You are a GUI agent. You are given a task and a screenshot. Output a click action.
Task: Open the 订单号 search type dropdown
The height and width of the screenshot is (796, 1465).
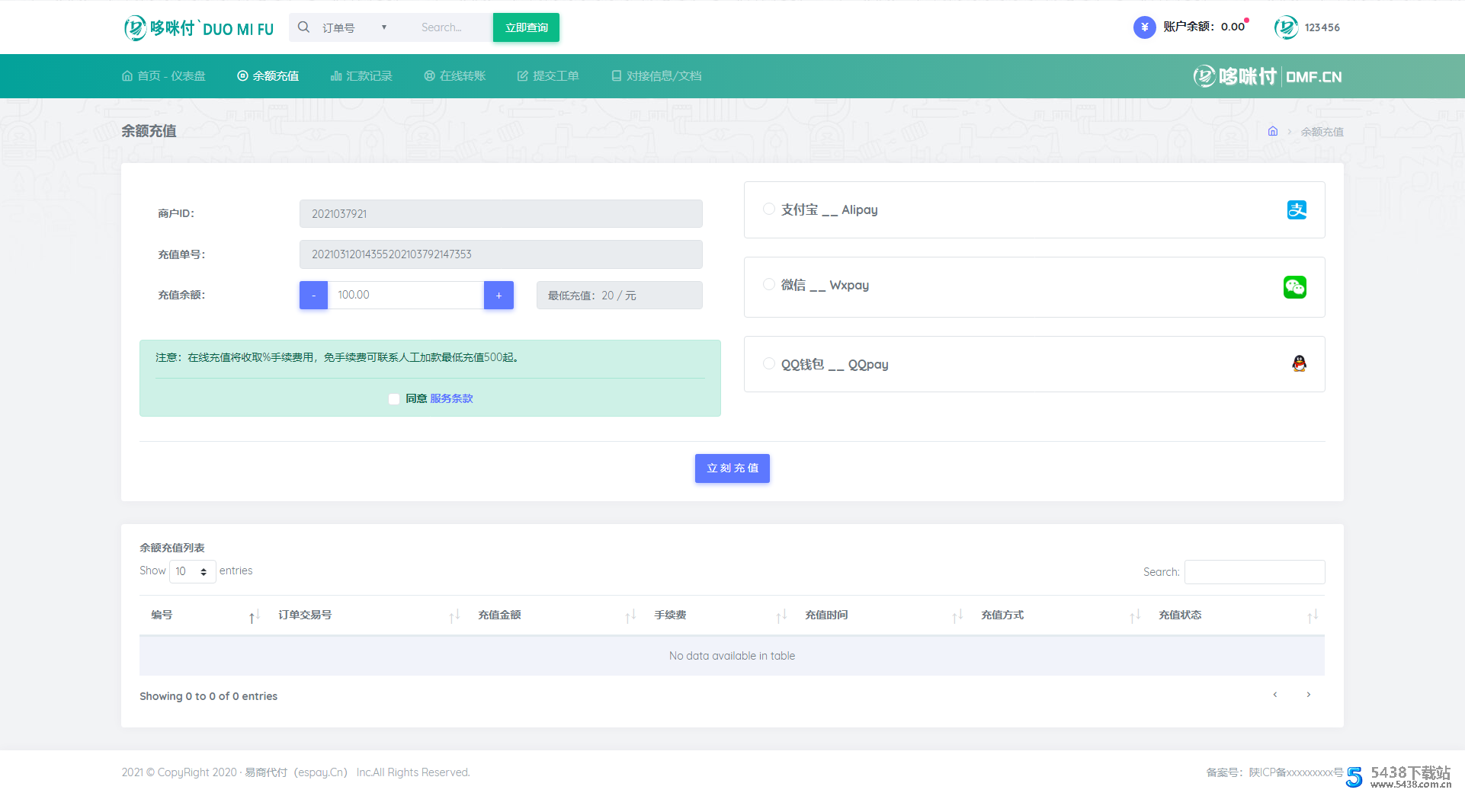click(354, 27)
